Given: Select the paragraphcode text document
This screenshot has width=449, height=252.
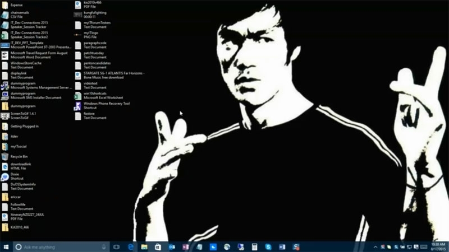Looking at the screenshot, I should 90,45.
